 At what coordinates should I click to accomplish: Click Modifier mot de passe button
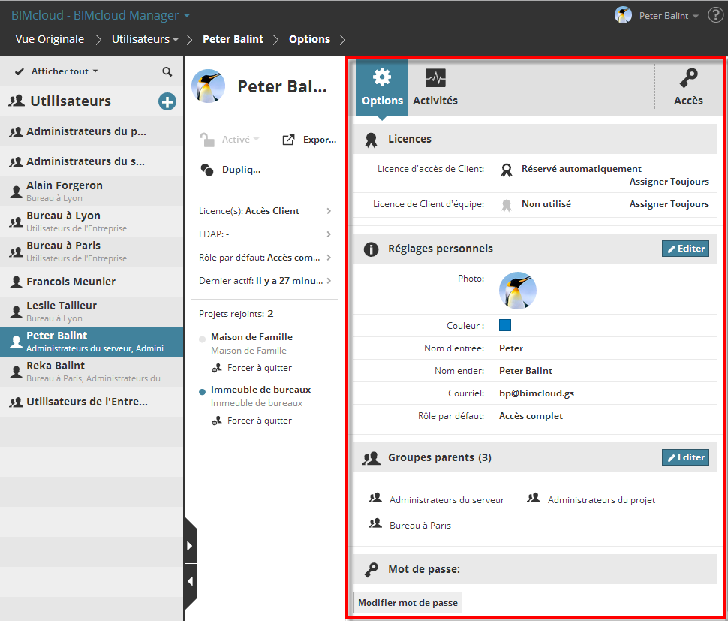pyautogui.click(x=408, y=602)
